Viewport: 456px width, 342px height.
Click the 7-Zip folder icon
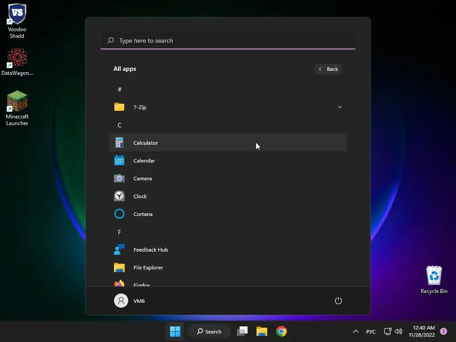pos(119,107)
